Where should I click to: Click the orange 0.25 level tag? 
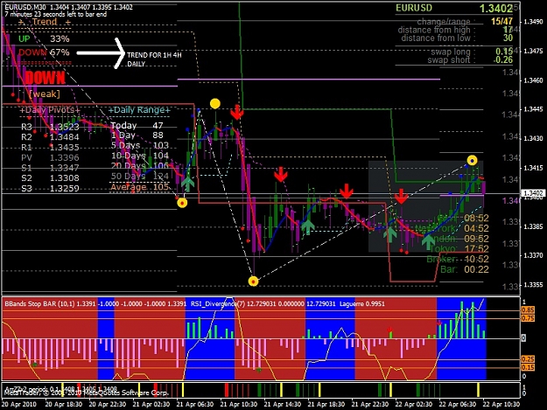pyautogui.click(x=528, y=358)
